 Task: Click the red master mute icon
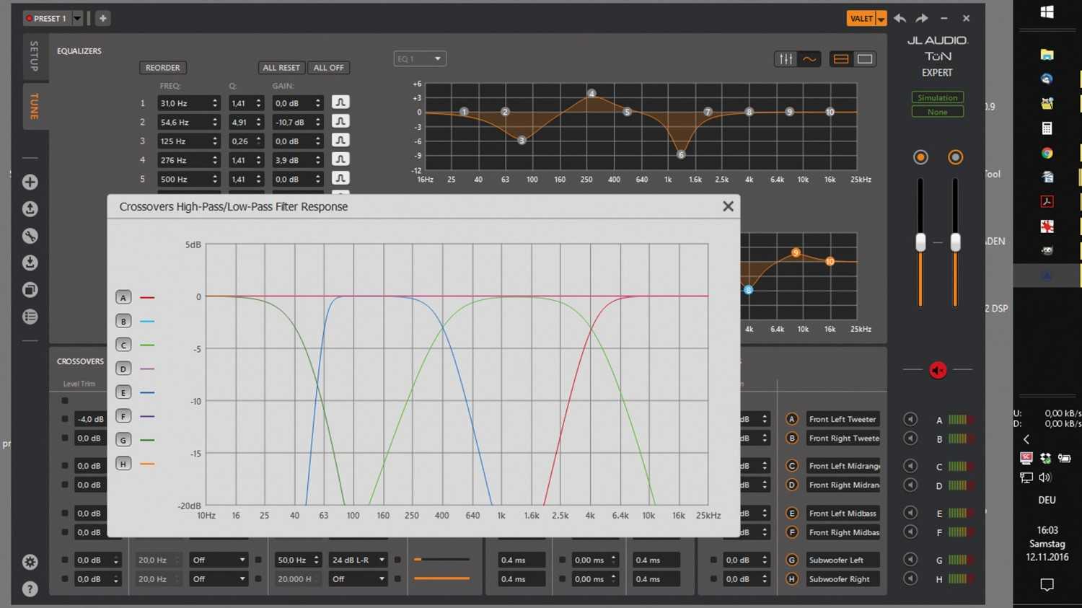[938, 370]
